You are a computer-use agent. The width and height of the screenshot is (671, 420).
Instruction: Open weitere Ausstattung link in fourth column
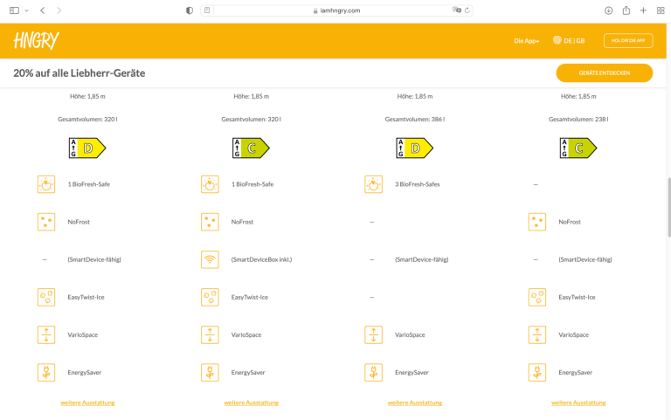click(578, 403)
